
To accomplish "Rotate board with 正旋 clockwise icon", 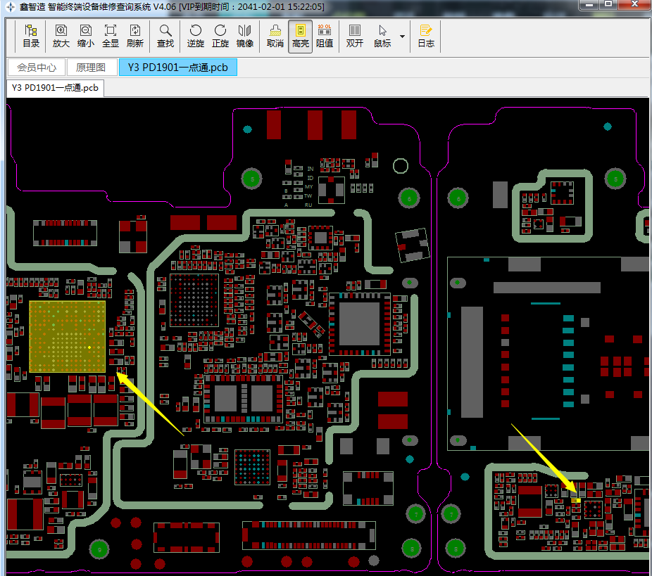I will point(220,37).
